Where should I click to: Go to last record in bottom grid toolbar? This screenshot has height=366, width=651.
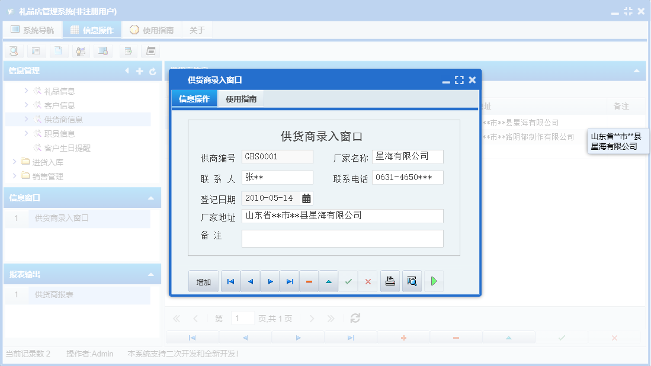coord(351,338)
